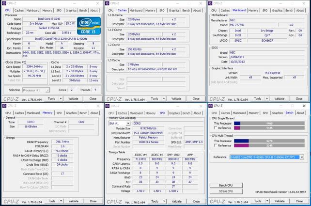Click the Intel Core i3 logo badge
This screenshot has height=206, width=311.
[x=89, y=26]
